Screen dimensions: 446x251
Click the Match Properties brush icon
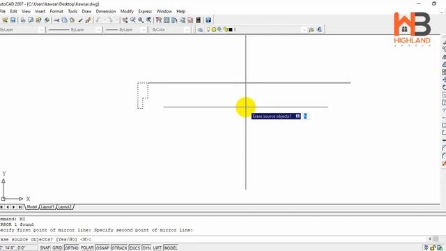pyautogui.click(x=80, y=20)
